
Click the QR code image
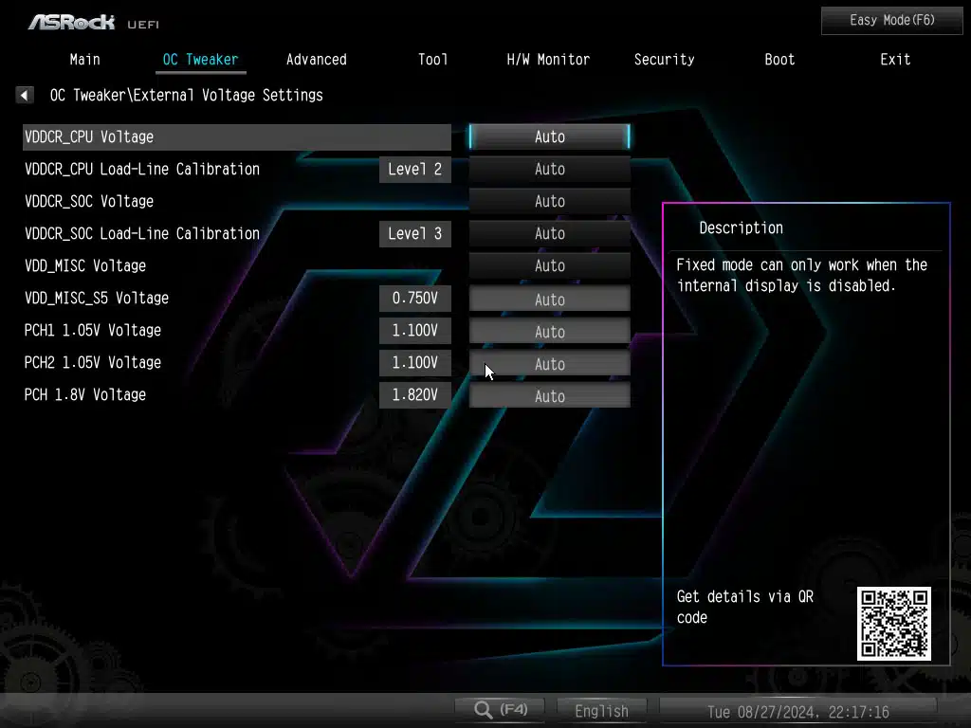click(893, 624)
